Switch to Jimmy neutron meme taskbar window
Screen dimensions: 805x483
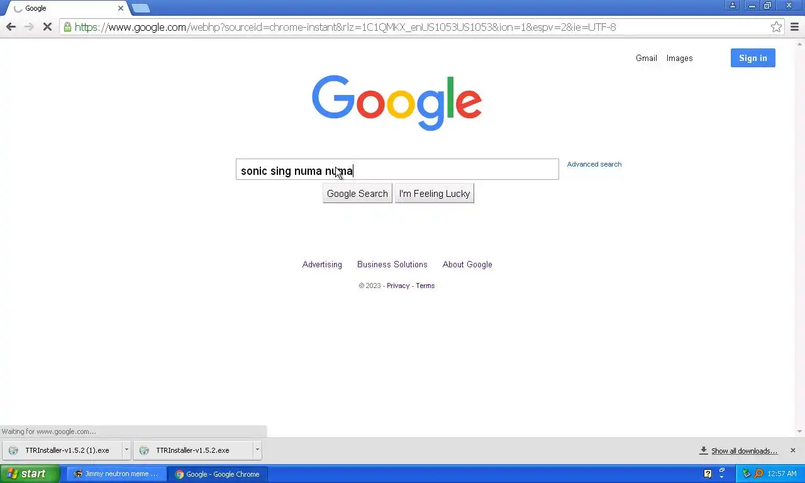[x=117, y=474]
